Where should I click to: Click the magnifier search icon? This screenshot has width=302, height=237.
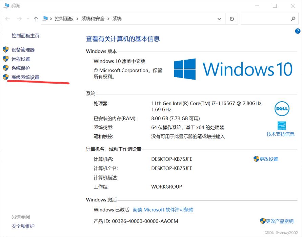point(293,19)
